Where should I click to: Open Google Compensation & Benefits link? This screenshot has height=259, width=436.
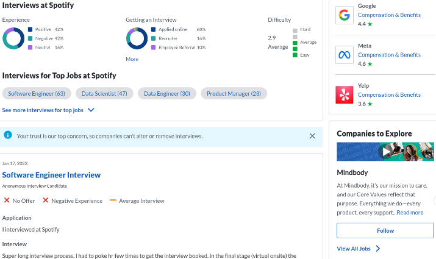coord(389,15)
